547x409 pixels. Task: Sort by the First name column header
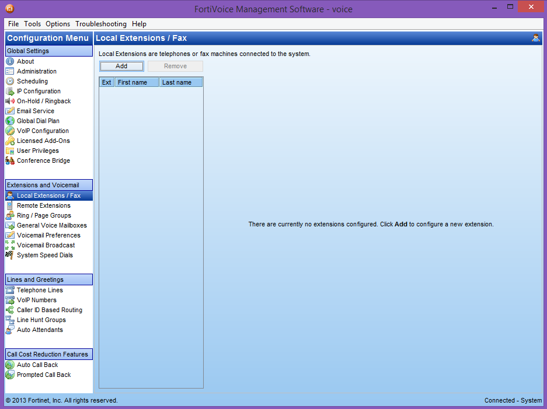point(137,82)
